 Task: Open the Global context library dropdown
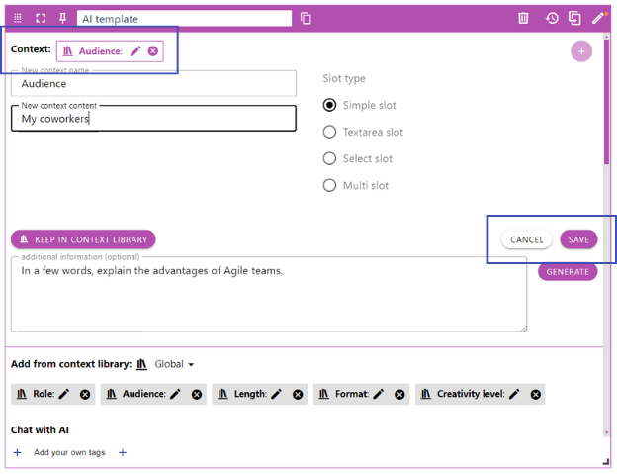click(173, 364)
